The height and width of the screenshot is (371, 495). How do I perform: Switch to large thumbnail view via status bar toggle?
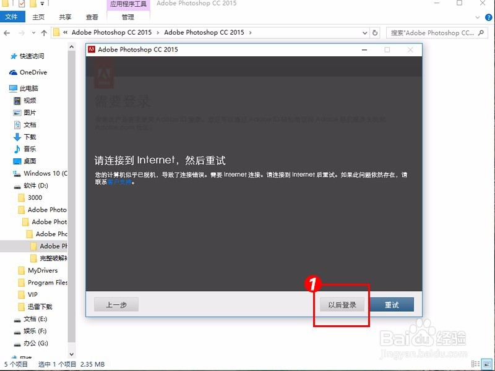click(486, 364)
